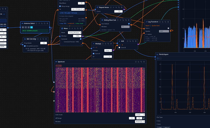The image size is (210, 128).
Task: Open the Mean Mode dropdown (Sliding Window)
Action: pyautogui.click(x=75, y=32)
